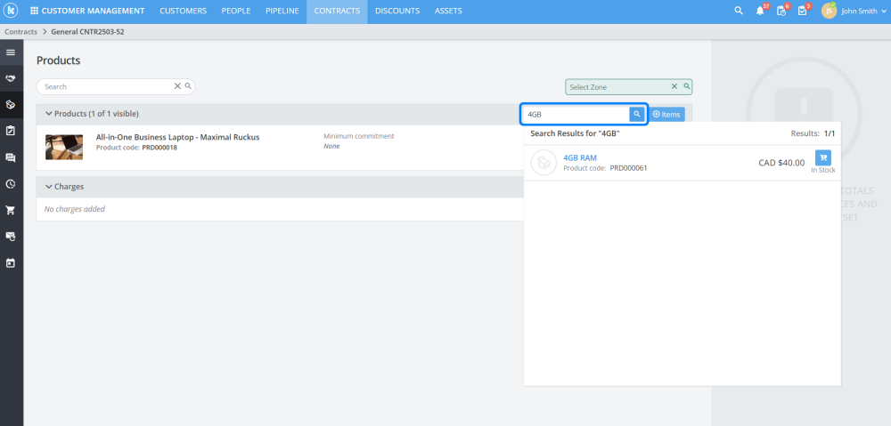Open the 4GB RAM product link

[580, 157]
